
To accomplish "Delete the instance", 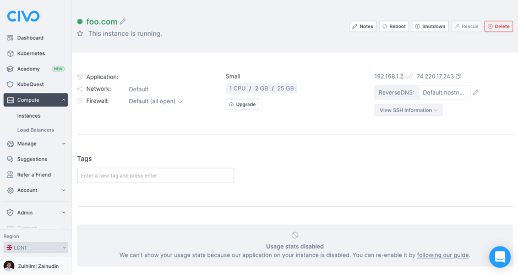I will (499, 26).
